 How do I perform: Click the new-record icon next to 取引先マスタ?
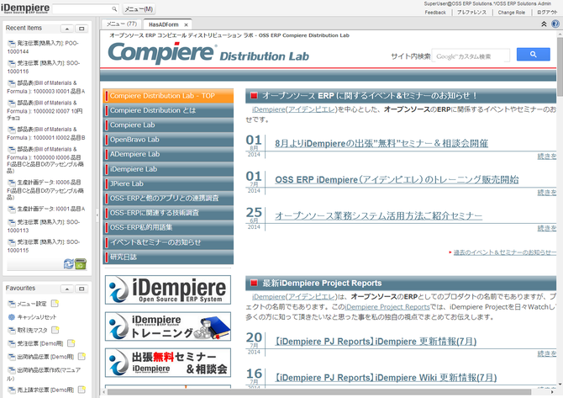pos(55,330)
